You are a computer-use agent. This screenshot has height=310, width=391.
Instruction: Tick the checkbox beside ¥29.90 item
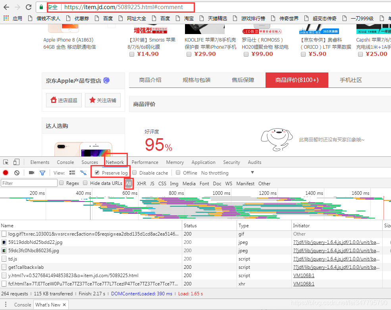tap(189, 54)
